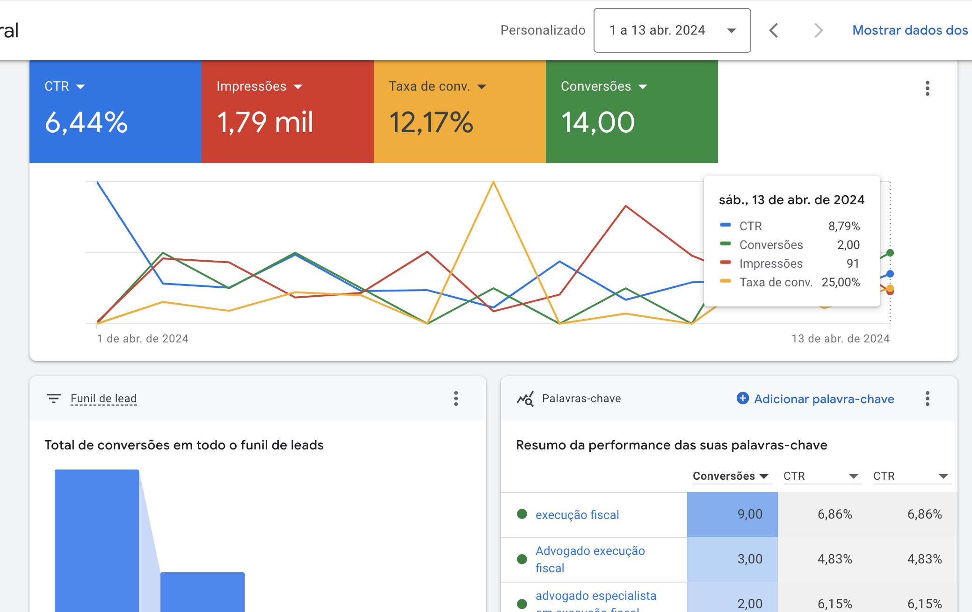Click the plus icon for adding a keyword
Viewport: 972px width, 612px height.
pos(742,398)
